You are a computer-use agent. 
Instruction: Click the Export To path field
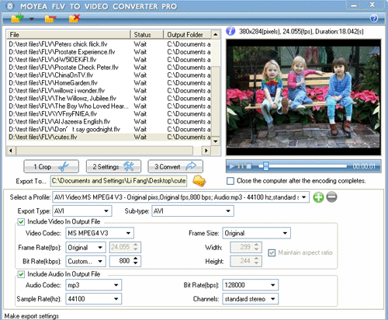[x=119, y=181]
